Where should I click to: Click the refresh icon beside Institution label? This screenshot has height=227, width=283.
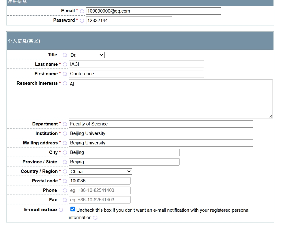[x=65, y=133]
